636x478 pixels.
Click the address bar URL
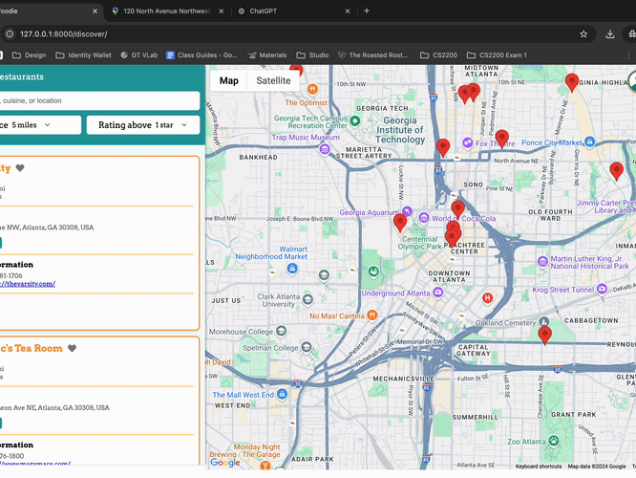pos(64,34)
